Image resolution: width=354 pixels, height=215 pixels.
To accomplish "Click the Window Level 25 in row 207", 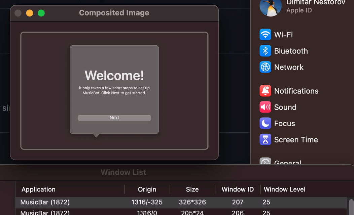I will 266,202.
